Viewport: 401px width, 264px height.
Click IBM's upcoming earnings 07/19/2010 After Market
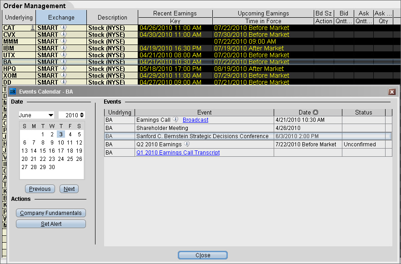[x=263, y=48]
